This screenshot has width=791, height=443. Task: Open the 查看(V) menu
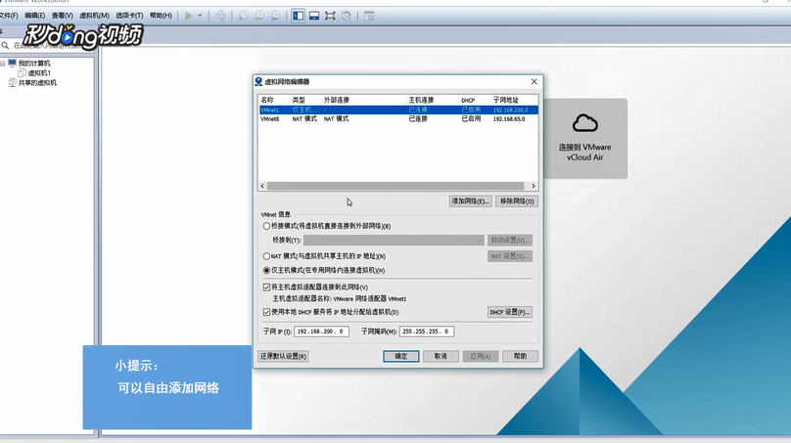62,16
